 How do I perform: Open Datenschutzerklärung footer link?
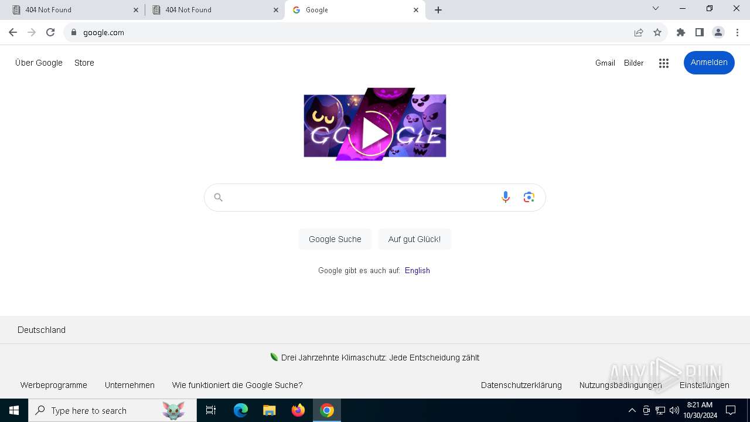[x=521, y=385]
